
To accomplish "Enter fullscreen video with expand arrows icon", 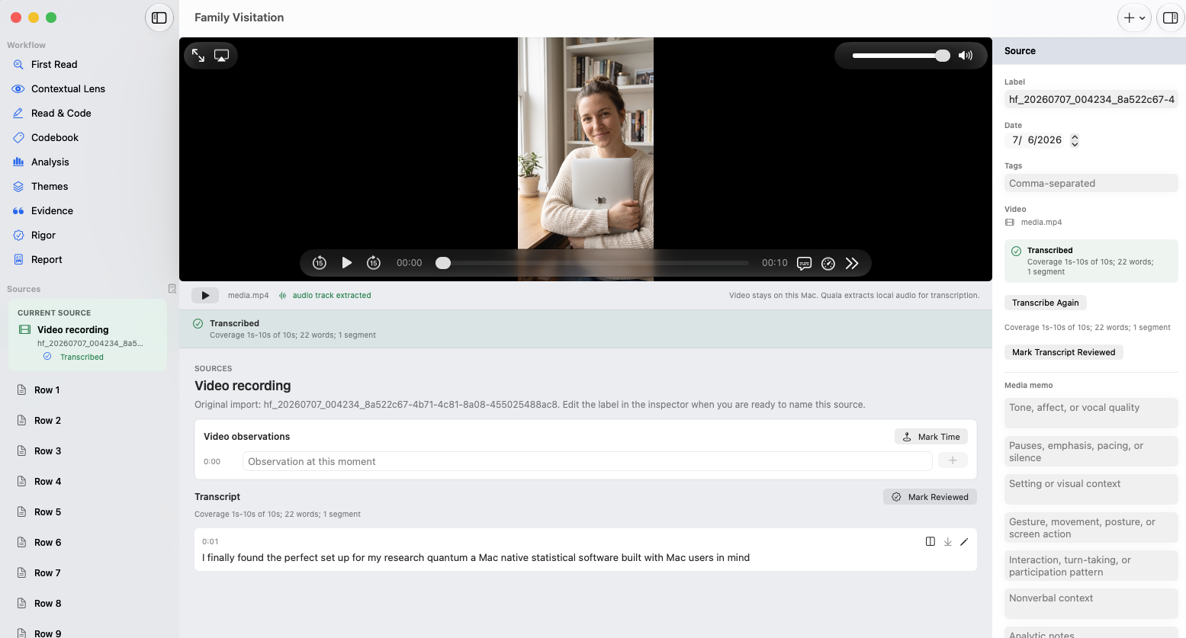I will pos(198,56).
